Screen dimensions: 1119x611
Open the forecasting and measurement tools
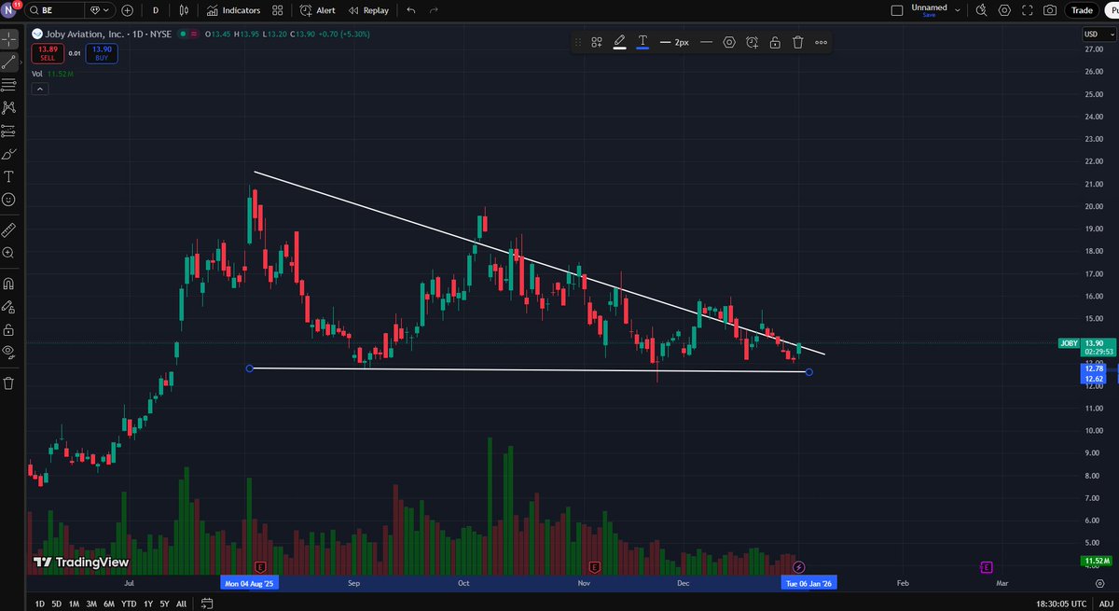click(x=9, y=131)
